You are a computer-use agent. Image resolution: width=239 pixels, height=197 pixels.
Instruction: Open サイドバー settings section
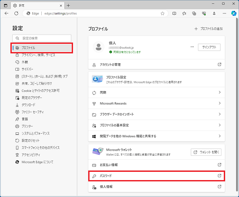click(24, 69)
